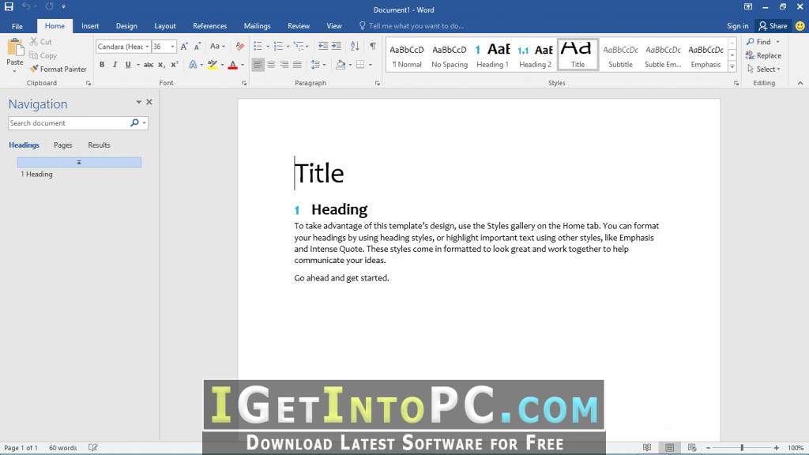Increase font size with Grow Font icon

point(184,47)
